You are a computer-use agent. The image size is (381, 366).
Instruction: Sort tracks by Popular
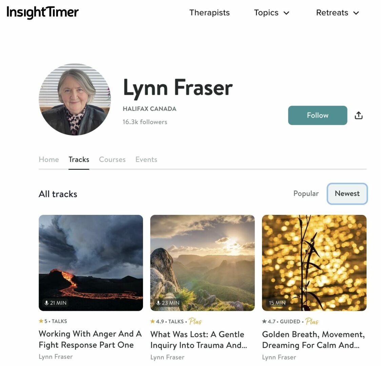pos(306,194)
